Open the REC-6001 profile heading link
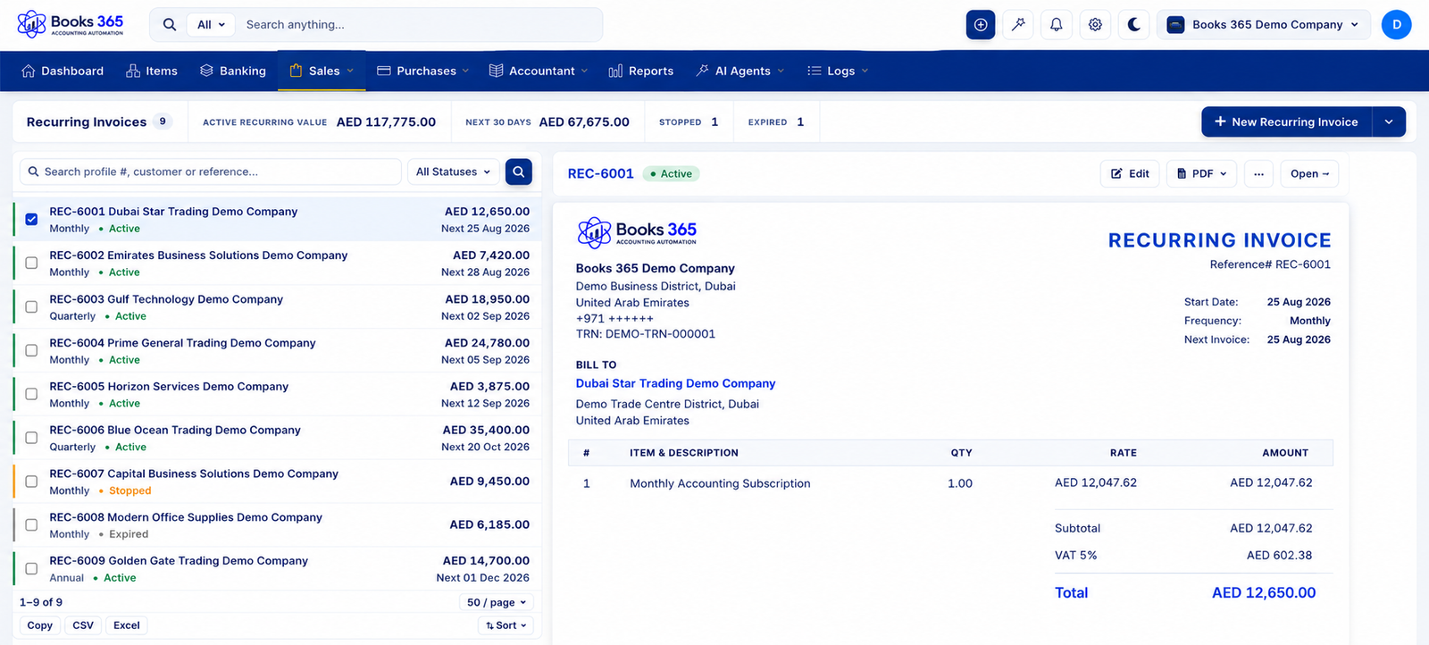The image size is (1429, 645). click(601, 173)
